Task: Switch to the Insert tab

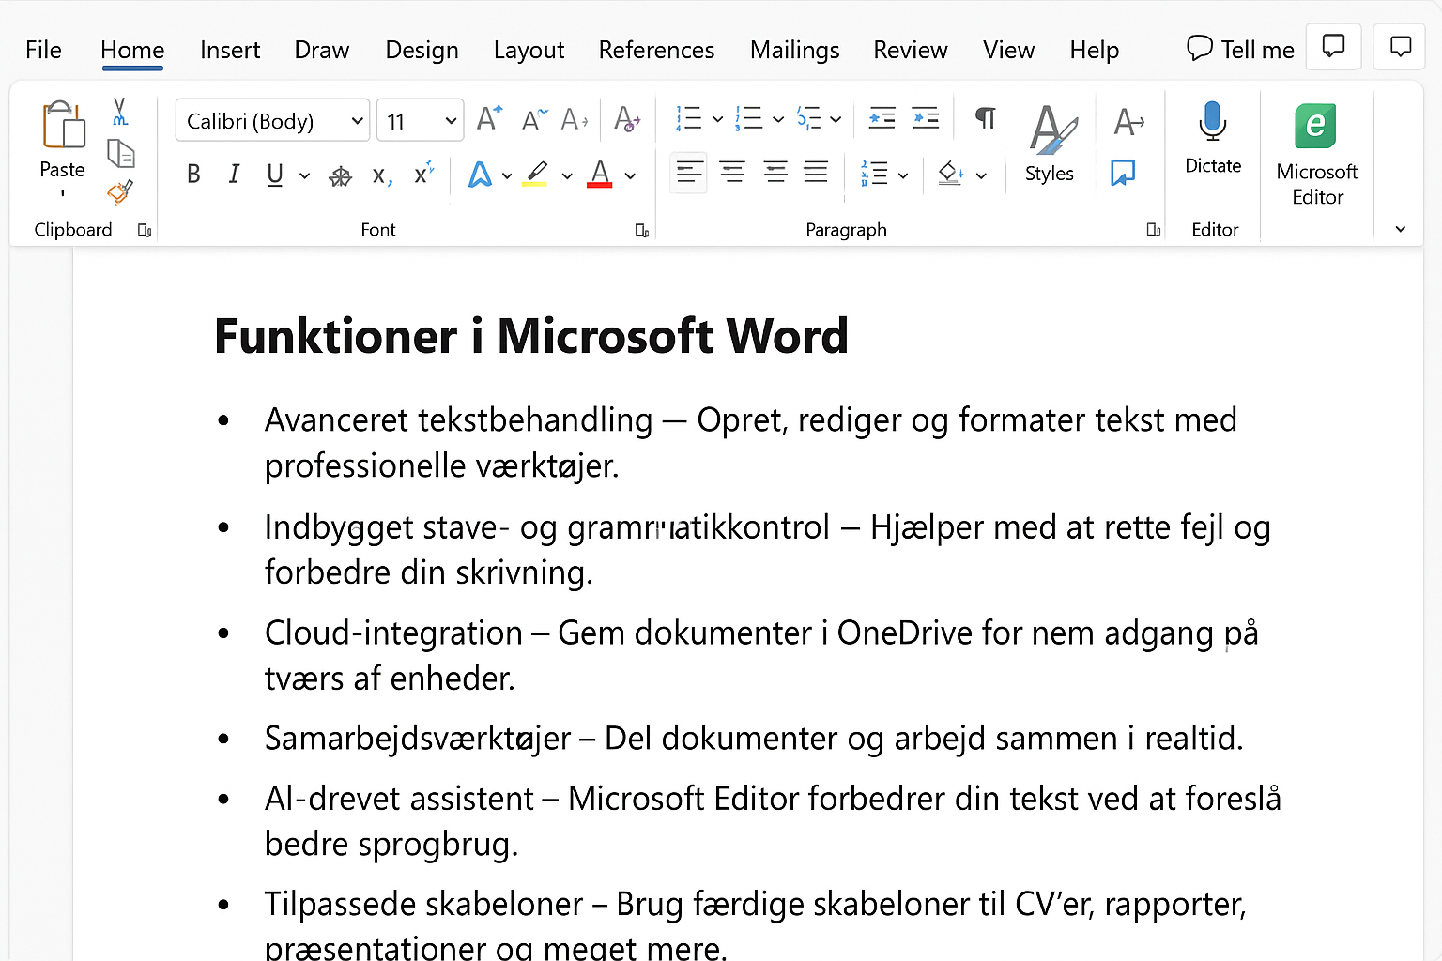Action: [230, 50]
